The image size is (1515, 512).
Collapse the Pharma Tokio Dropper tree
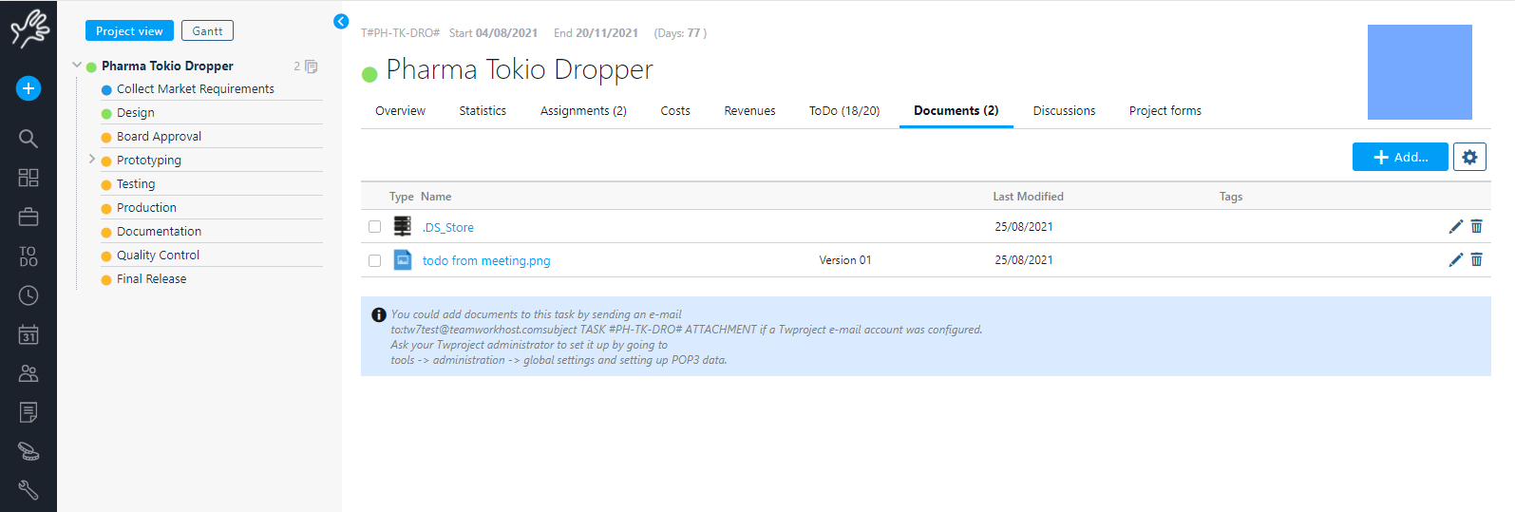click(x=77, y=66)
